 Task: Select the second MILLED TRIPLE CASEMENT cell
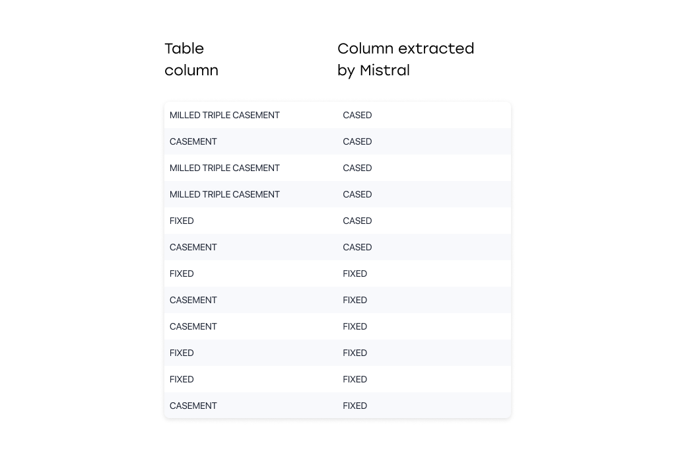224,168
